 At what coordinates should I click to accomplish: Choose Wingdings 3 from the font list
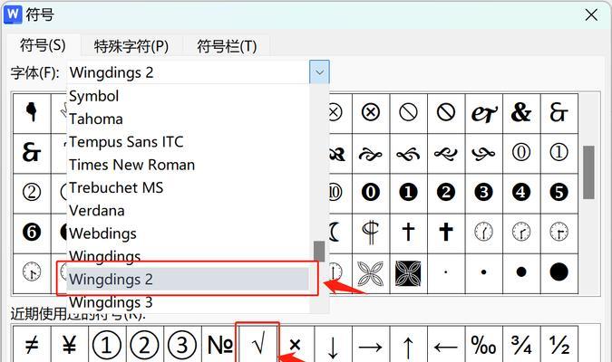click(189, 302)
